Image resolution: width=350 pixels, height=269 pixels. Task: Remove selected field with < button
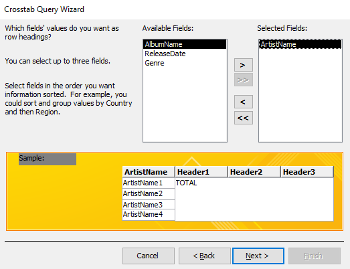244,102
